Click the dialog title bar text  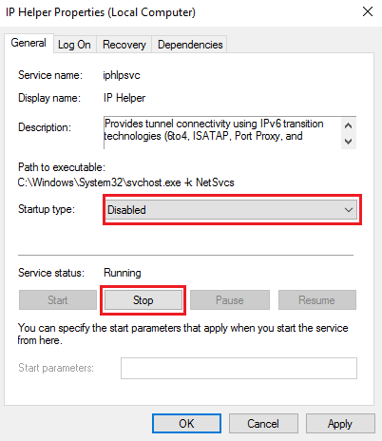click(x=101, y=12)
